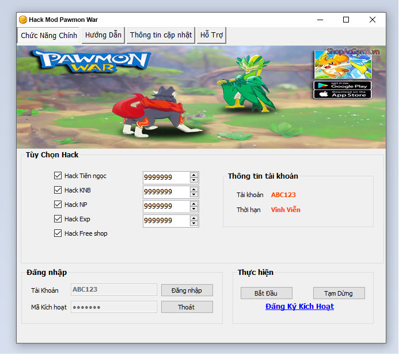This screenshot has width=399, height=355.
Task: Open the Thông tin cập nhật tab
Action: tap(161, 35)
